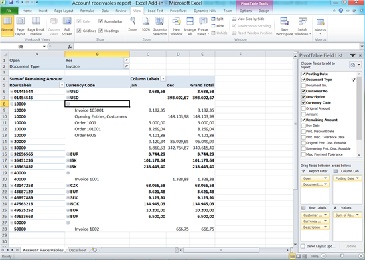
Task: Click the Freeze Panes icon
Action: [x=203, y=26]
